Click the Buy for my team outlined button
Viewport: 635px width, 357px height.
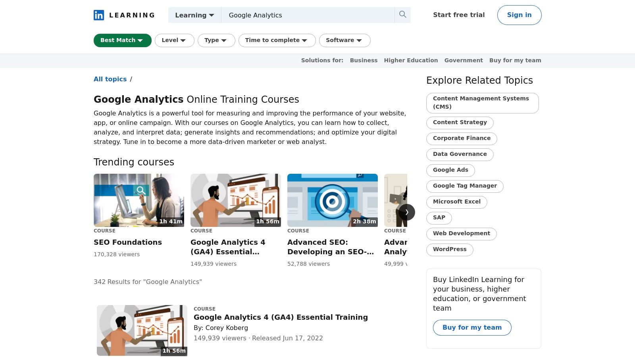pyautogui.click(x=472, y=328)
